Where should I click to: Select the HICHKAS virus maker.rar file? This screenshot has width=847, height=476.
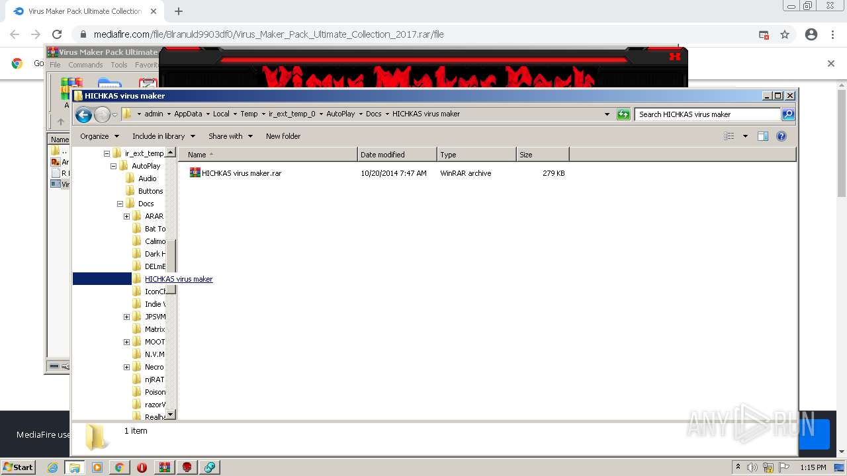[x=242, y=173]
